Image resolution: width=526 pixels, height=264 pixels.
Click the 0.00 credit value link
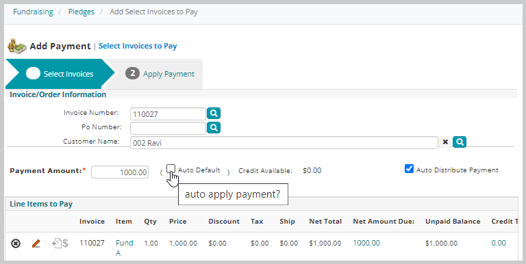pos(499,243)
